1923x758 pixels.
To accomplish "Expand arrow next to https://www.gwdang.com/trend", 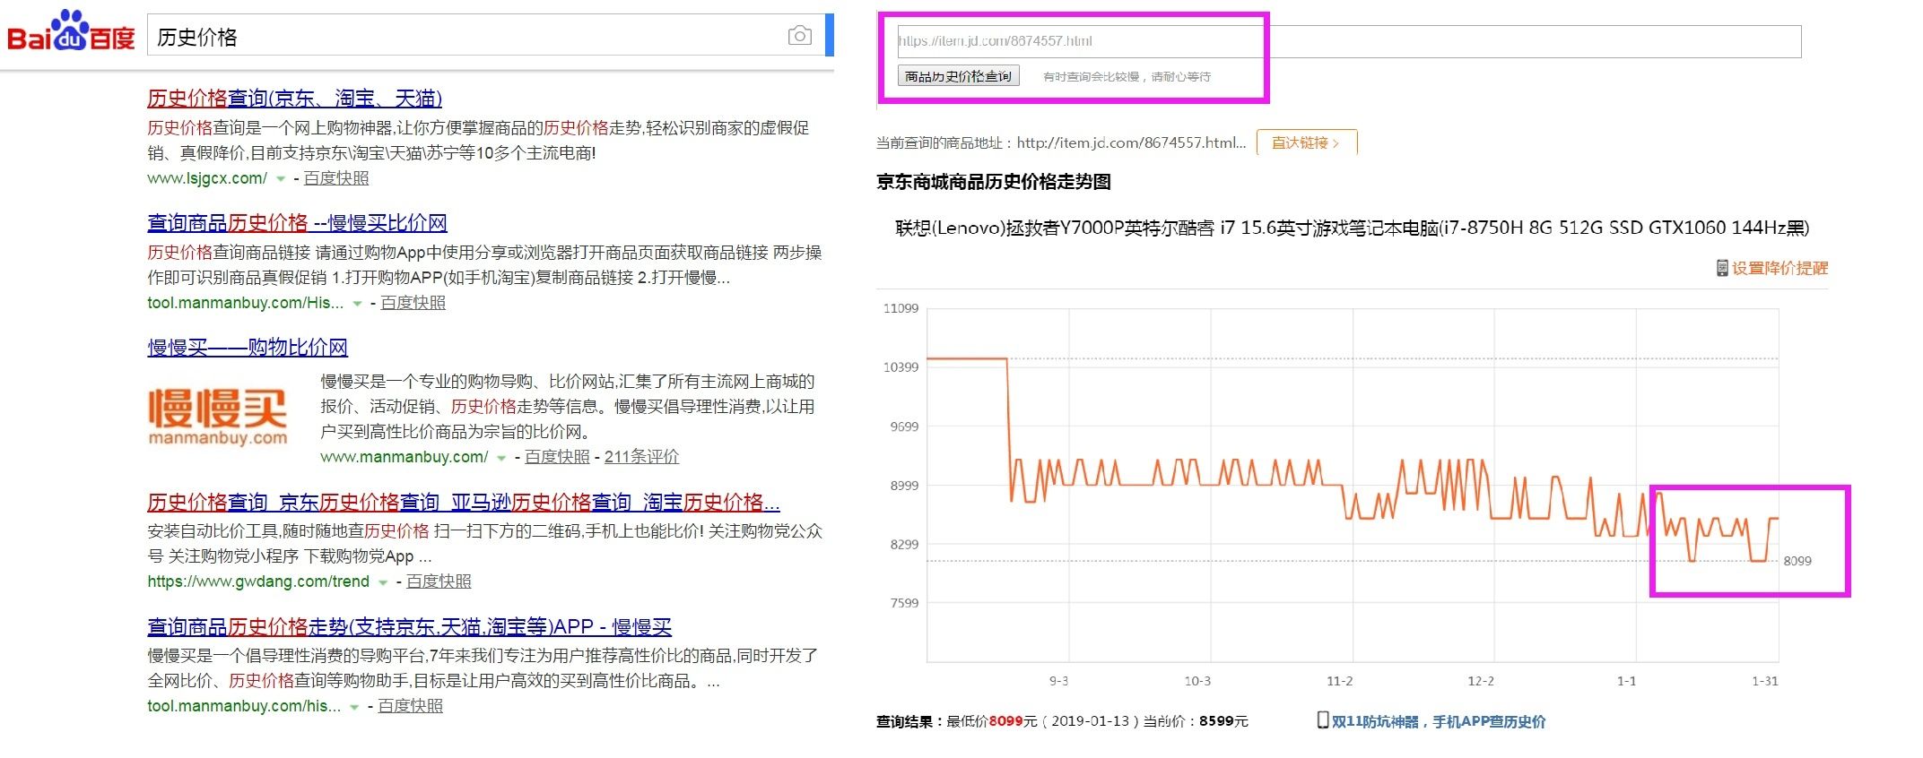I will [x=383, y=582].
